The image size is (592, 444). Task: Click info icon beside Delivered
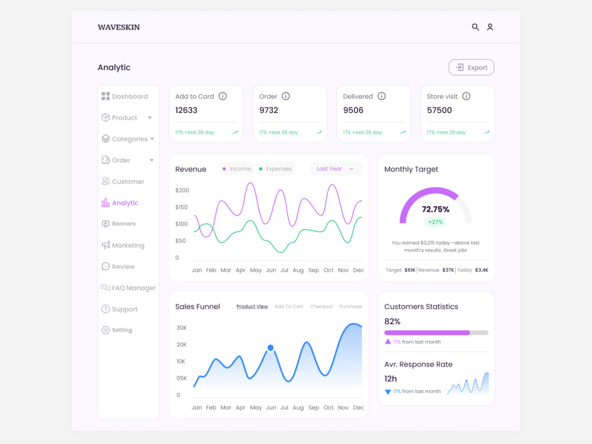click(382, 96)
